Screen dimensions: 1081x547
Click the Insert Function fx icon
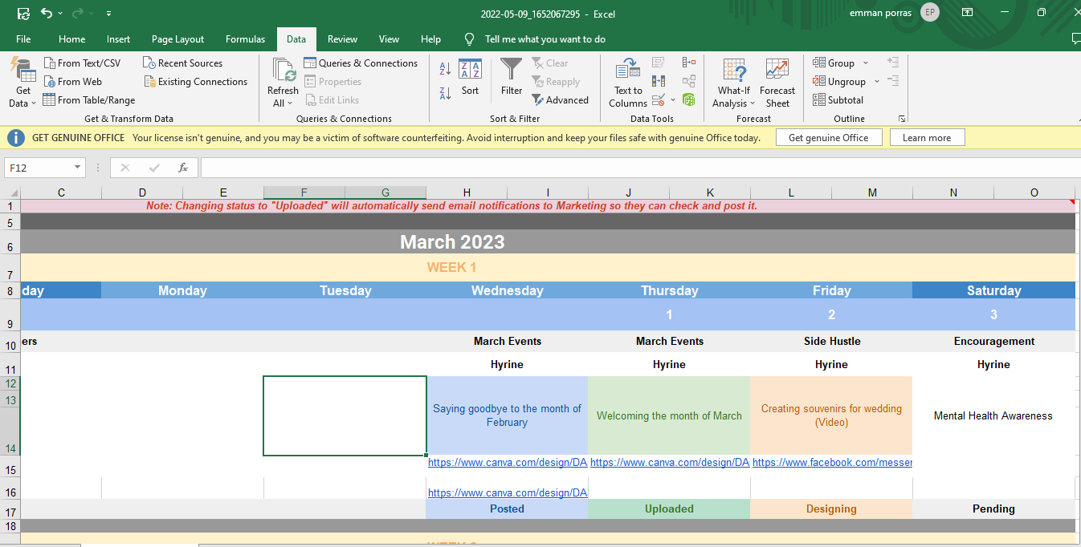(x=183, y=168)
